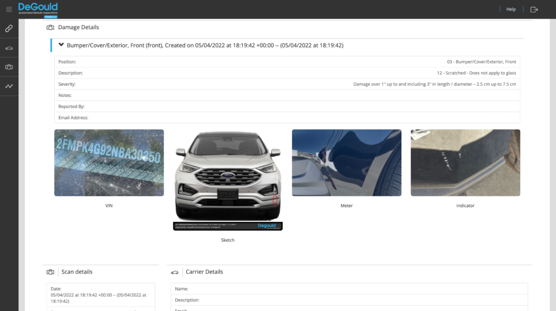
Task: Click the Email Address row label
Action: click(x=73, y=118)
